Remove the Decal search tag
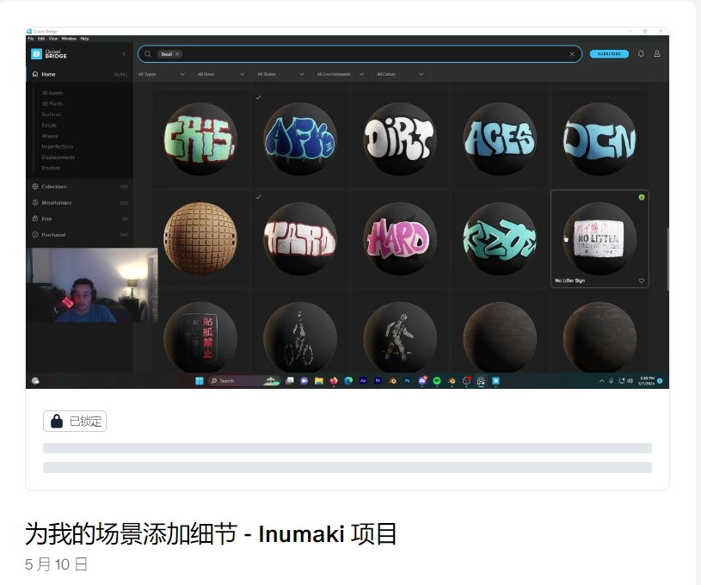701x585 pixels. 177,54
